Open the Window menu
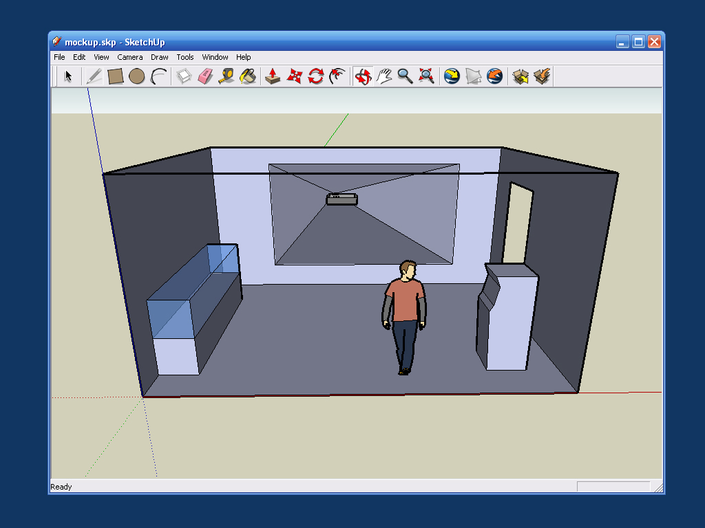The height and width of the screenshot is (528, 705). coord(215,57)
